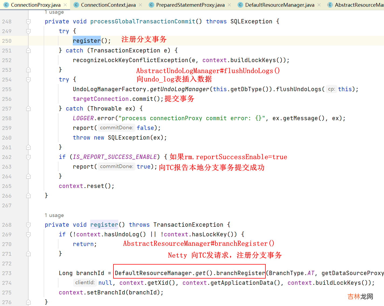The width and height of the screenshot is (384, 306).
Task: Click the class icon on the AbstractResourceManager tab
Action: (x=330, y=5)
